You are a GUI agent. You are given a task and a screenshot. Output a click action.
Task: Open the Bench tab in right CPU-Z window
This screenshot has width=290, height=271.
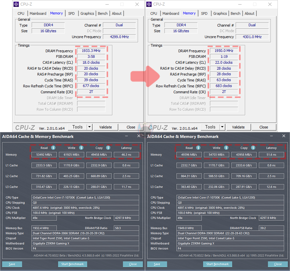point(235,13)
